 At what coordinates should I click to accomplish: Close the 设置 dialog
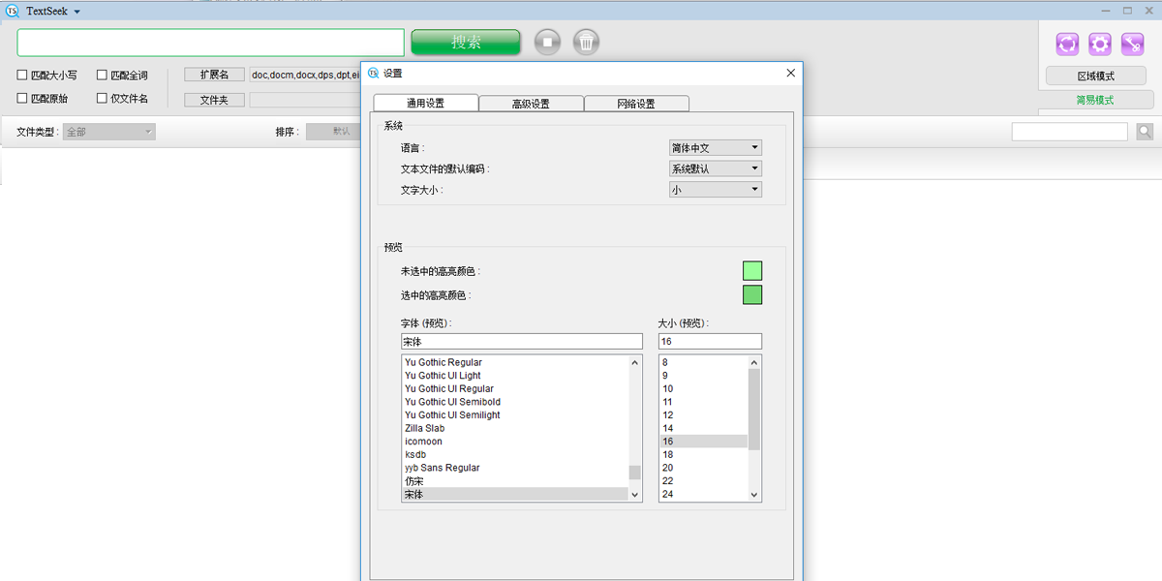point(790,73)
